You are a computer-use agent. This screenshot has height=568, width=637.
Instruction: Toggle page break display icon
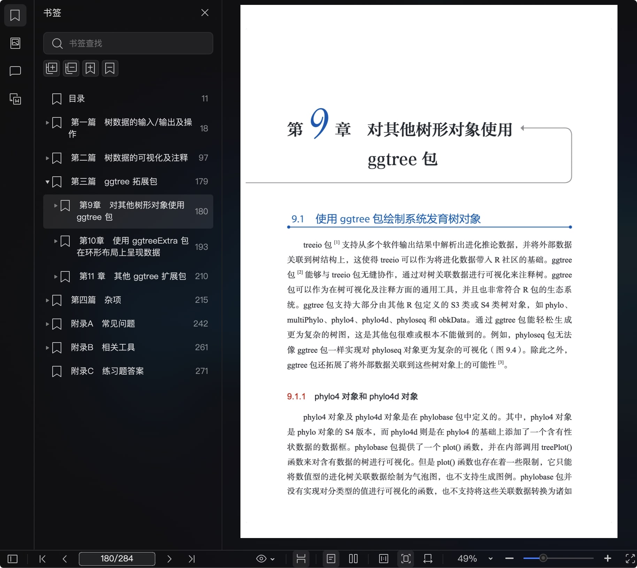pos(301,559)
